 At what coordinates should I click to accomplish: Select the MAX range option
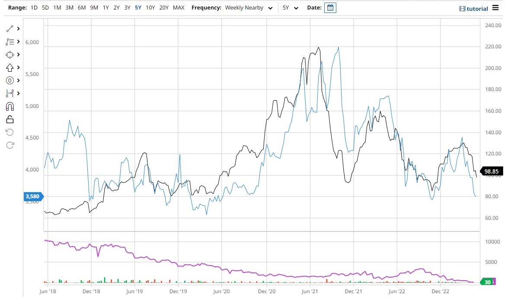coord(179,7)
